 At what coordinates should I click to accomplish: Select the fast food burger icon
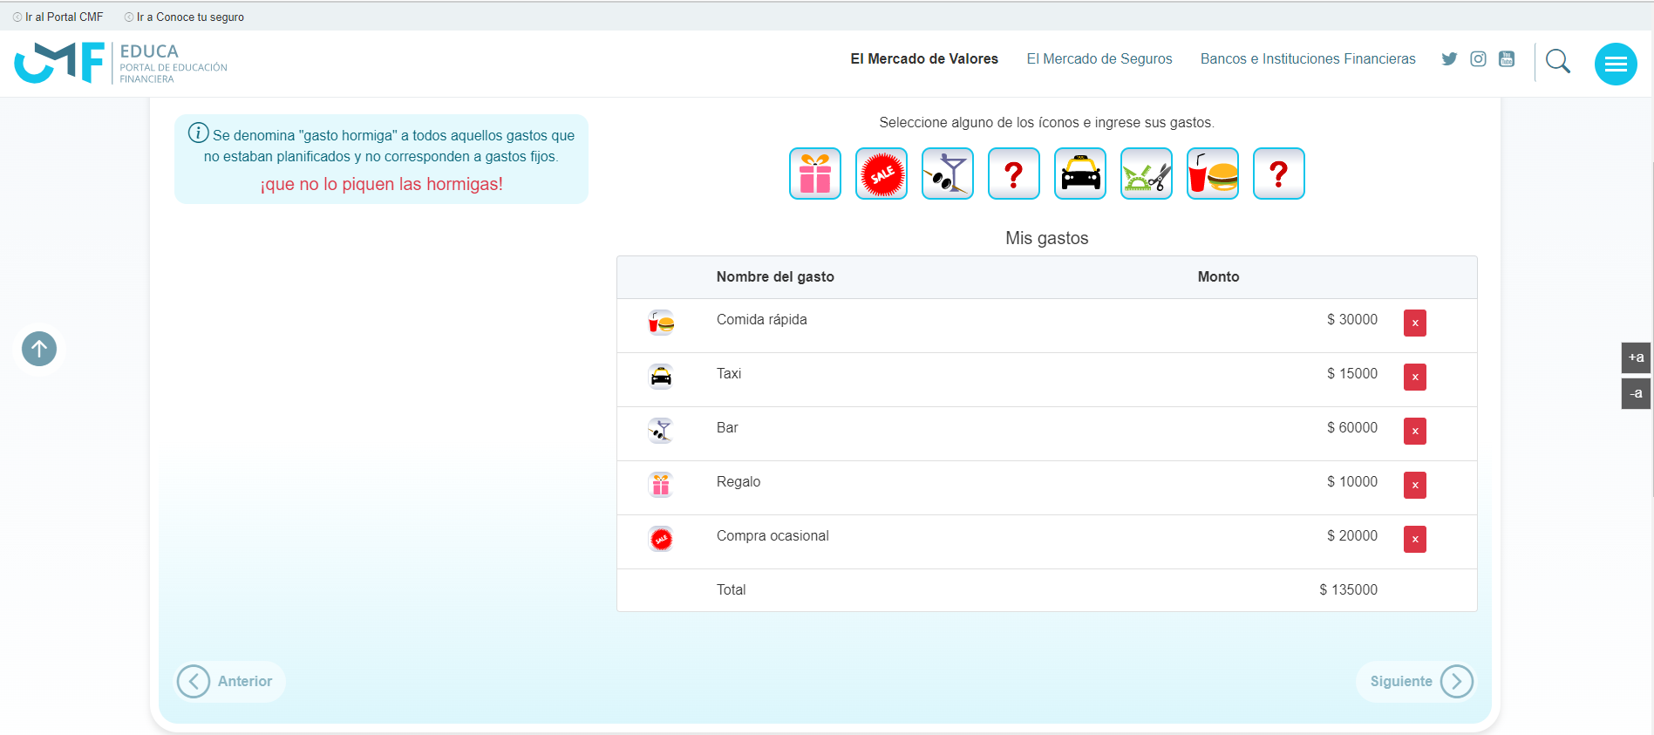[x=1212, y=174]
